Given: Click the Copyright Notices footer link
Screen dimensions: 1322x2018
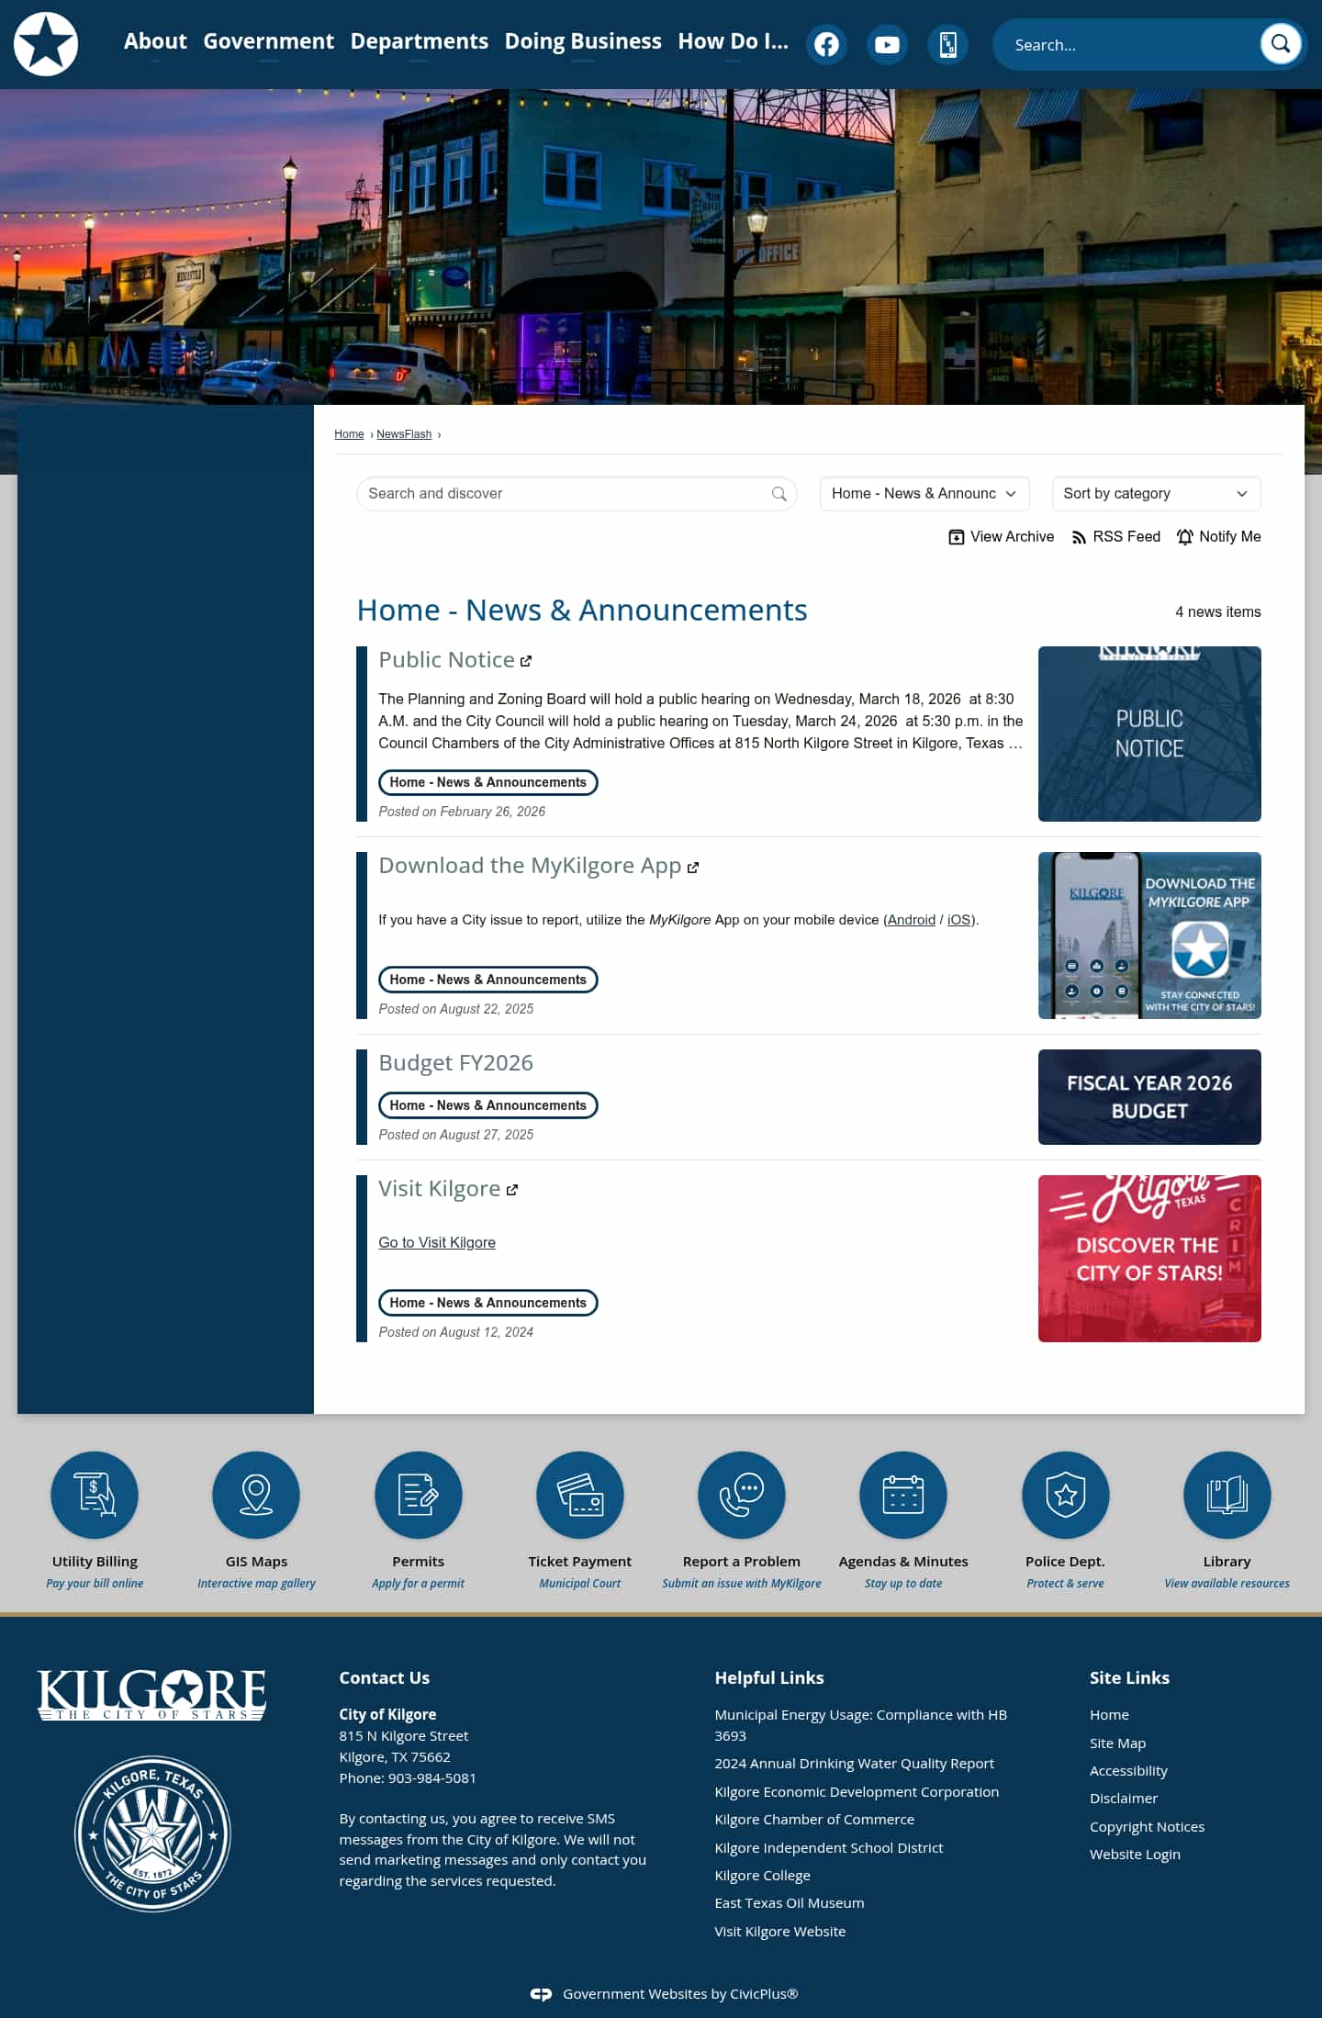Looking at the screenshot, I should point(1147,1827).
